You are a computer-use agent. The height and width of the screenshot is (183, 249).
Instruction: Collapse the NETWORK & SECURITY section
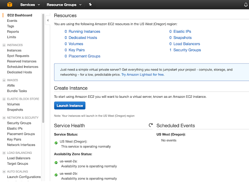tap(4, 118)
